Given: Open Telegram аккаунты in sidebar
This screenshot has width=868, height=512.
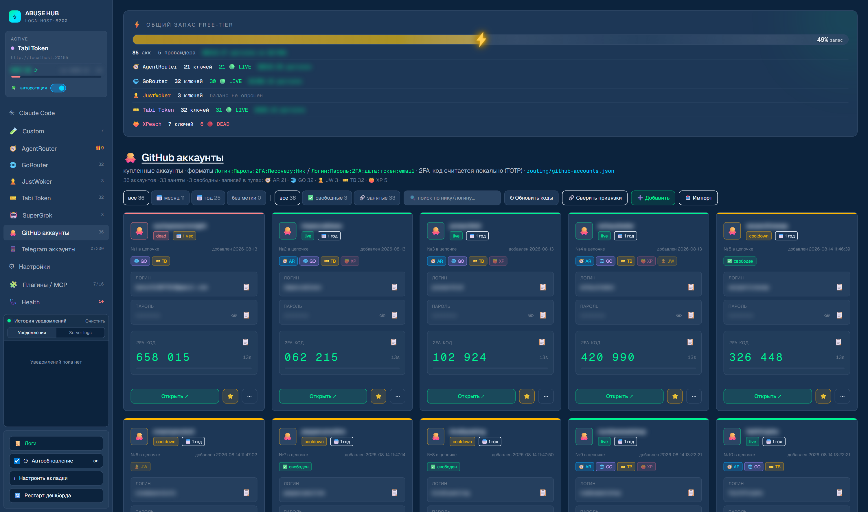Looking at the screenshot, I should [56, 249].
